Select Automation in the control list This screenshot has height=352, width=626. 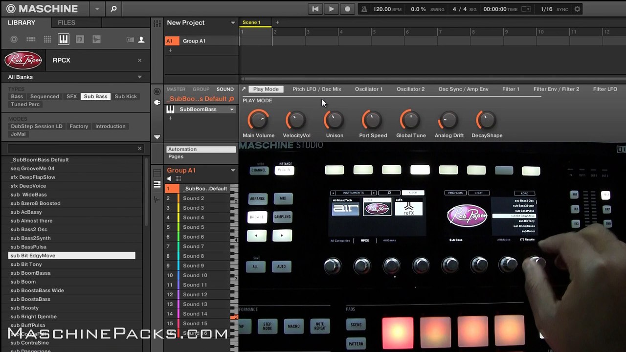pos(201,149)
